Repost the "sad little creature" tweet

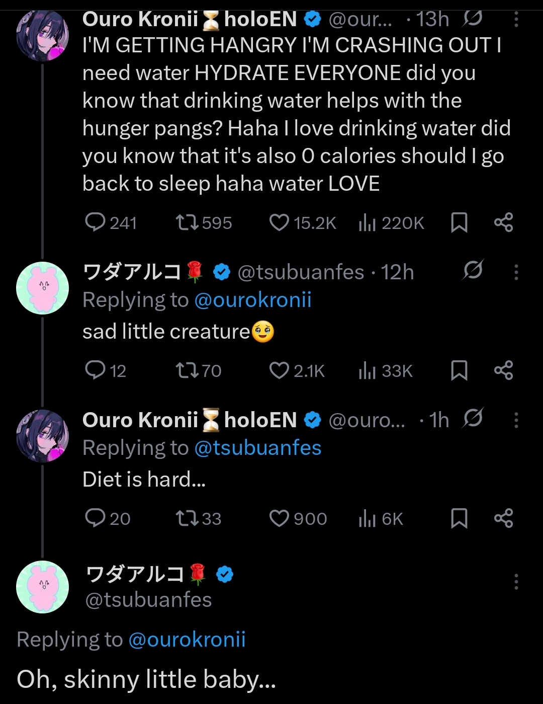pyautogui.click(x=188, y=370)
